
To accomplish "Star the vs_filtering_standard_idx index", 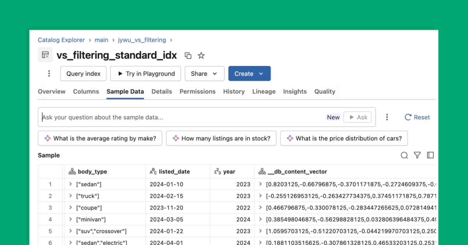I will click(x=201, y=55).
